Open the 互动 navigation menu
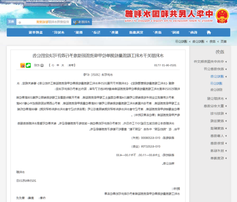Viewport: 237px width, 202px height. 96,32
